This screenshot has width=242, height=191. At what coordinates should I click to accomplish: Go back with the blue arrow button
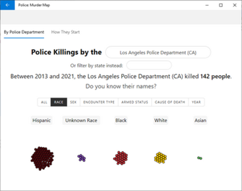(8, 5)
